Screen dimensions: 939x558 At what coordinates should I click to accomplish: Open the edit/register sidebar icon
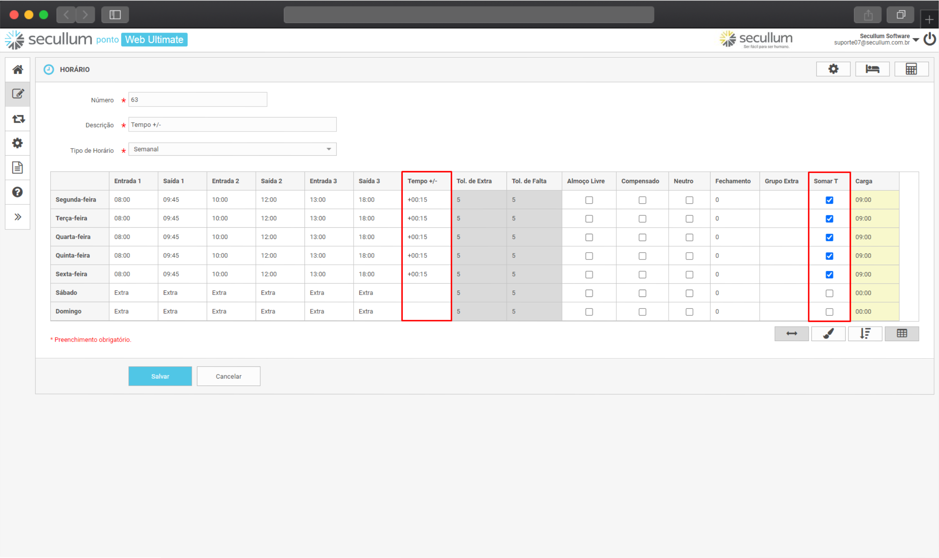pyautogui.click(x=17, y=94)
